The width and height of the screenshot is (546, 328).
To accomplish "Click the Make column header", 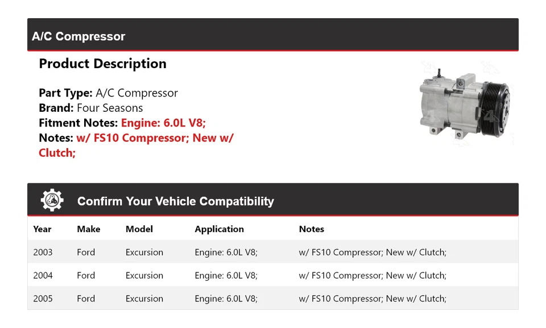I will point(89,229).
